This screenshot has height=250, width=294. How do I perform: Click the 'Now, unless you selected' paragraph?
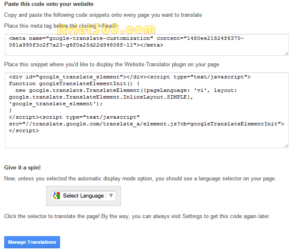pyautogui.click(x=140, y=179)
